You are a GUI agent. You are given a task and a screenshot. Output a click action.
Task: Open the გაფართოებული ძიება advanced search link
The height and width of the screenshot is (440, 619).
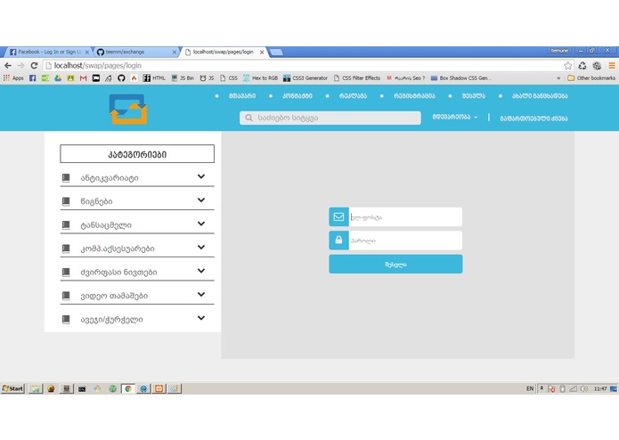tap(533, 118)
